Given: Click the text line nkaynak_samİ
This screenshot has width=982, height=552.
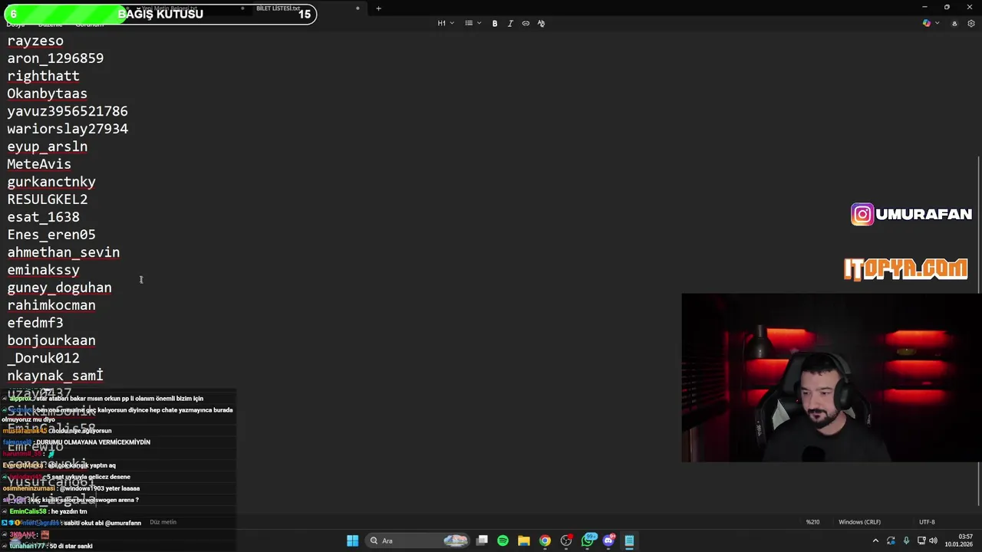Looking at the screenshot, I should (x=55, y=376).
